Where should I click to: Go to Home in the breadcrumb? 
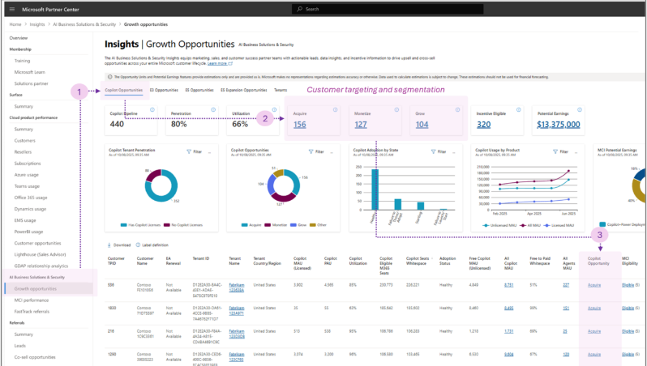pyautogui.click(x=15, y=25)
